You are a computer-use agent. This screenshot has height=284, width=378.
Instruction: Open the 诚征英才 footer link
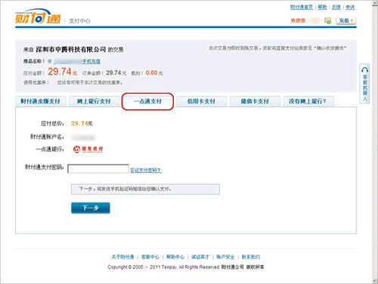click(200, 257)
